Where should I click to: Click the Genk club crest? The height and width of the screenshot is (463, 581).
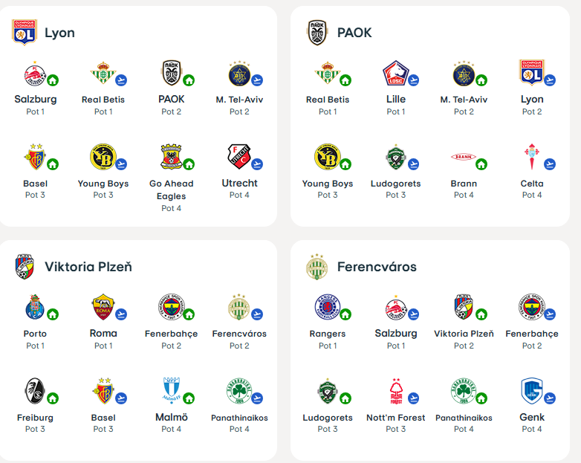(530, 391)
